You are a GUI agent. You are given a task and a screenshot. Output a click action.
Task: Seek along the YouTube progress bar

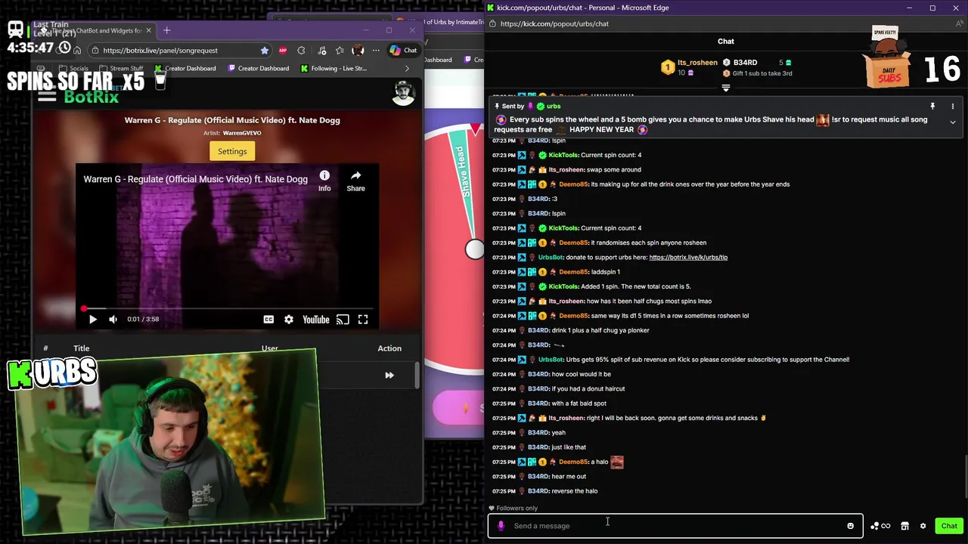(x=227, y=308)
